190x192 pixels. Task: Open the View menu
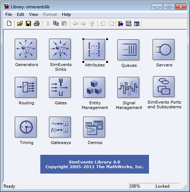33,14
